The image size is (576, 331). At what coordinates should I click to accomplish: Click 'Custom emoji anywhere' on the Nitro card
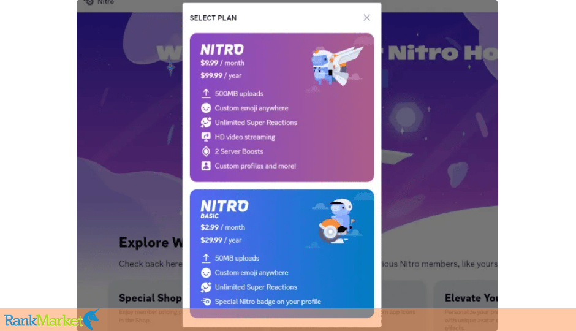click(252, 108)
